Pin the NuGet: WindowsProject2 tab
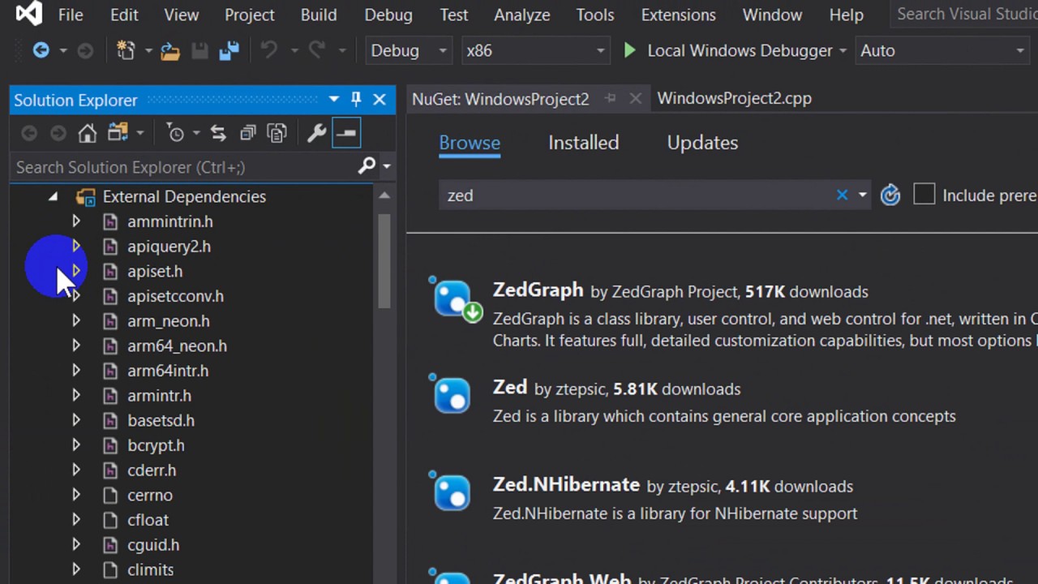This screenshot has width=1038, height=584. [611, 98]
